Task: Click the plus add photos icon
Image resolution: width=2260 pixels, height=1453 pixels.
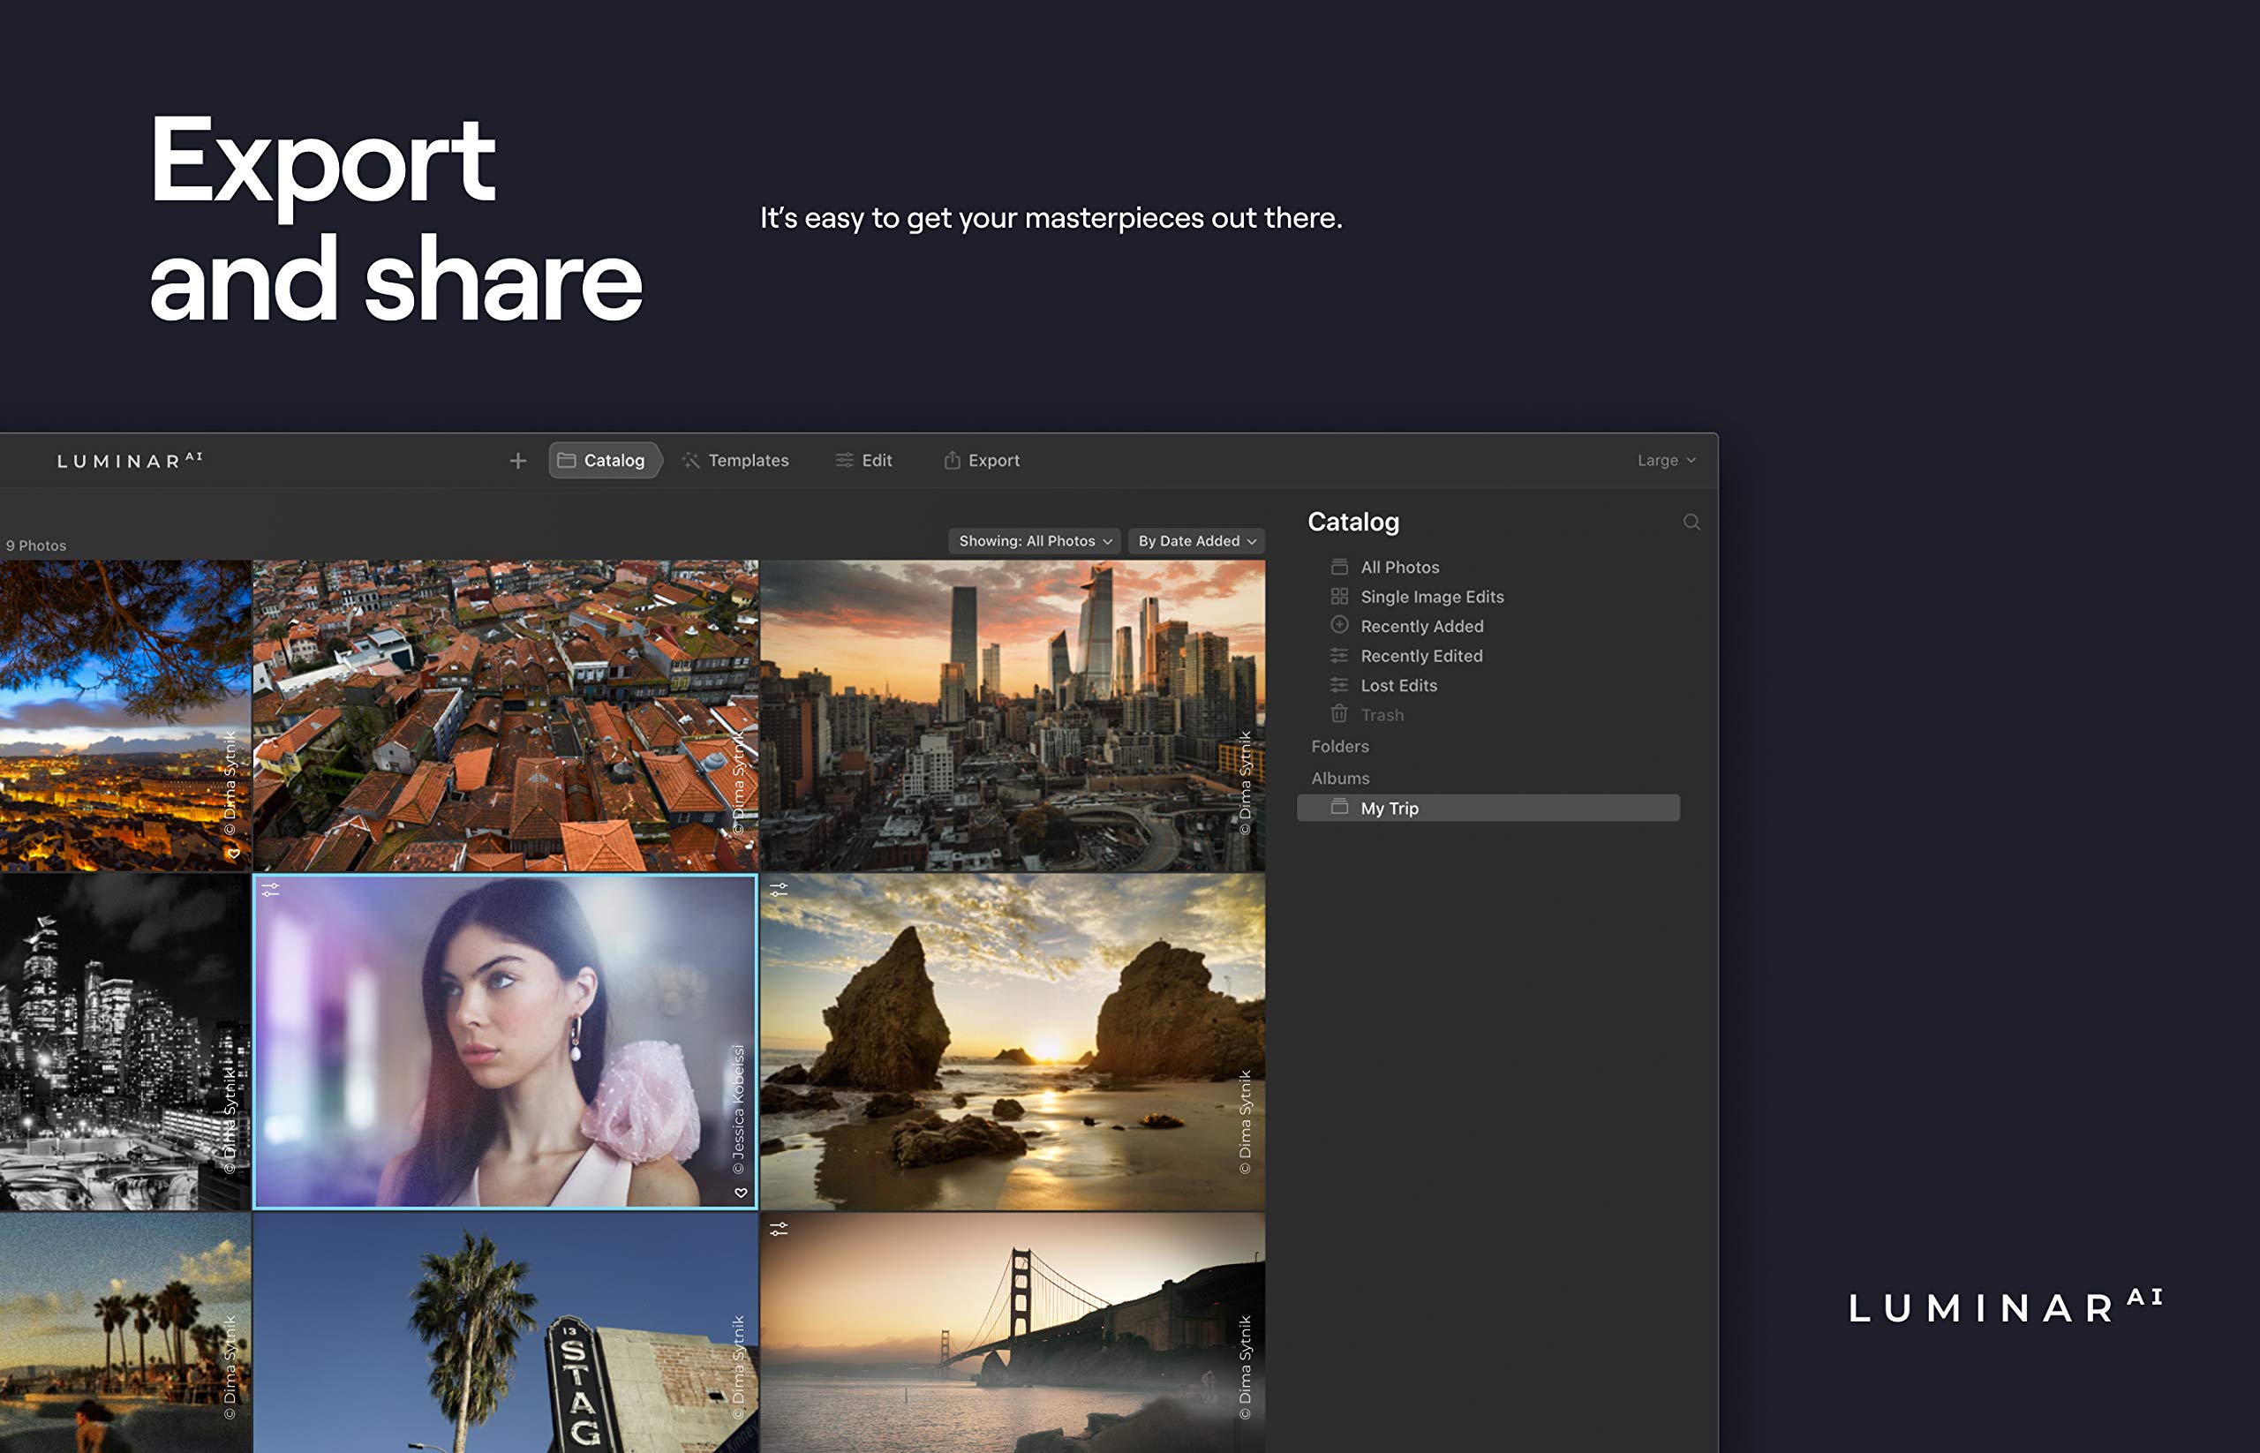Action: [x=517, y=461]
